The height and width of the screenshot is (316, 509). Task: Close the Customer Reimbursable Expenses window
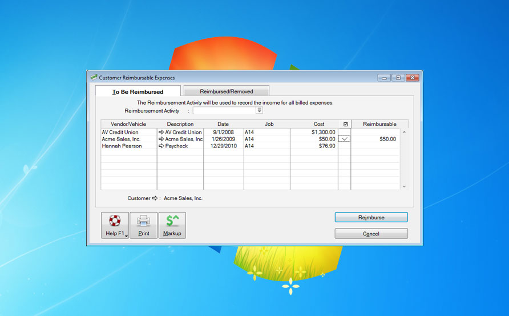tap(412, 78)
